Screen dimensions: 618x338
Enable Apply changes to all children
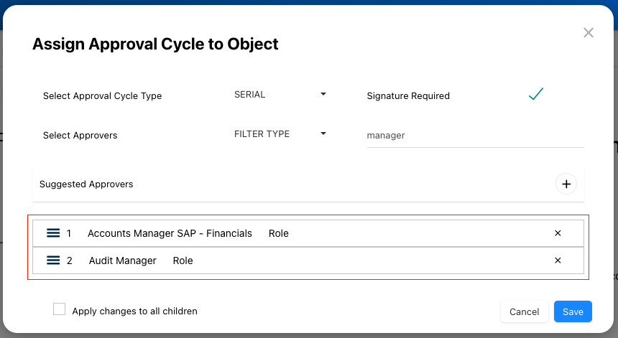(60, 309)
